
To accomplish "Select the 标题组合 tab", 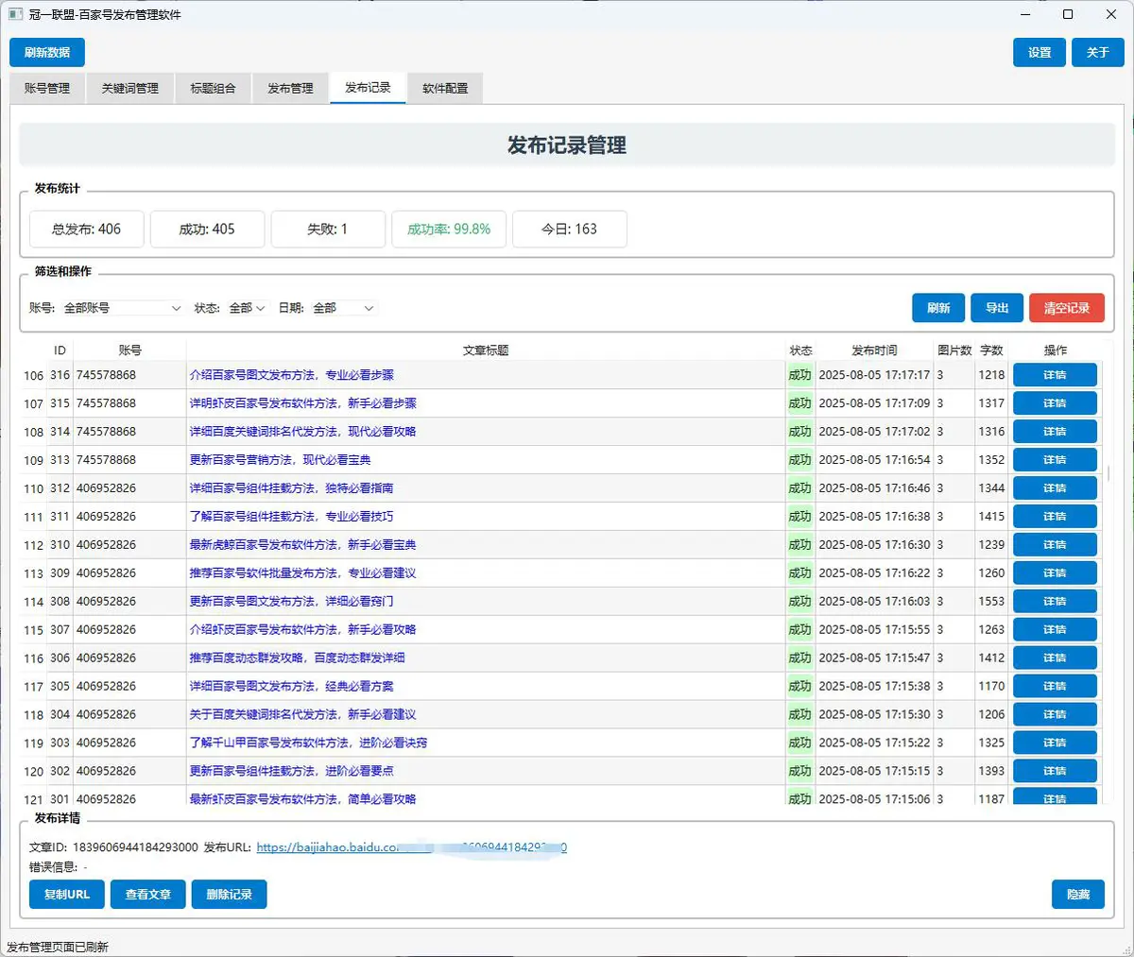I will [x=213, y=88].
